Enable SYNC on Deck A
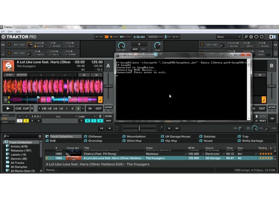279x198 pixels. [9, 75]
